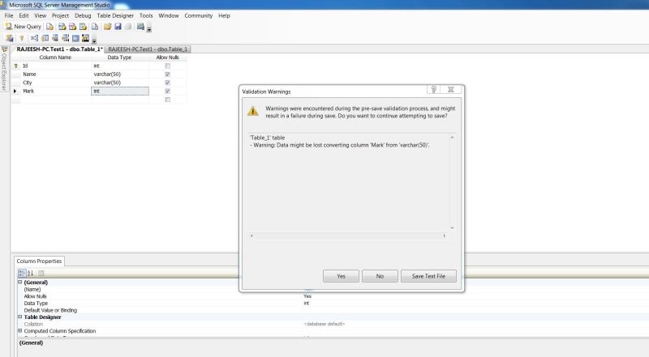The height and width of the screenshot is (357, 649).
Task: Select the Column Properties tab
Action: click(x=39, y=261)
